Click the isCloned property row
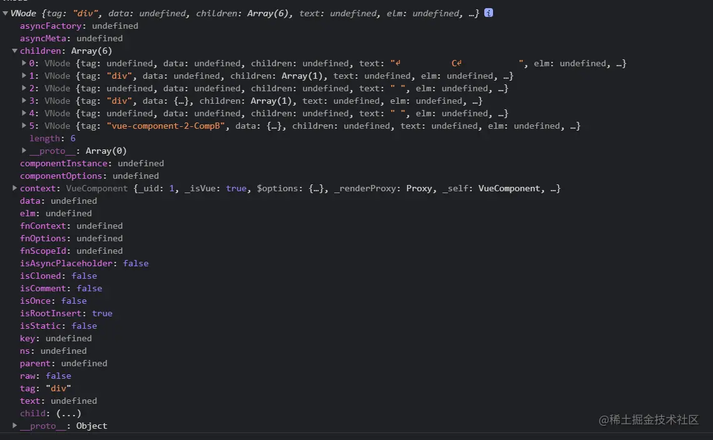The image size is (713, 440). (x=58, y=276)
